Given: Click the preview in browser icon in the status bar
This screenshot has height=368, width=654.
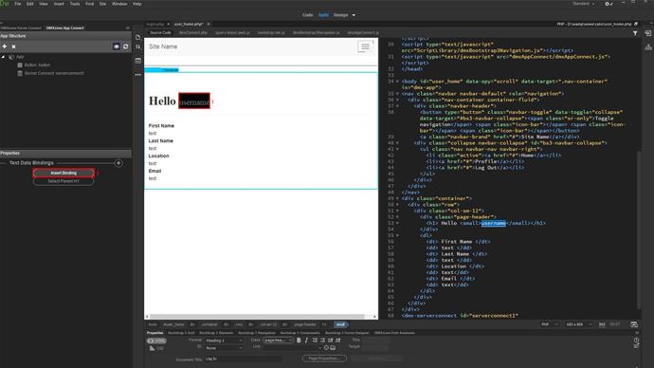Looking at the screenshot, I should [634, 324].
